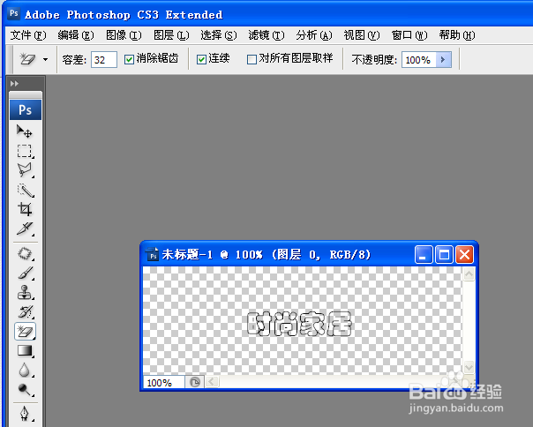Toggle the 连续 contiguous checkbox
Image resolution: width=533 pixels, height=427 pixels.
201,59
